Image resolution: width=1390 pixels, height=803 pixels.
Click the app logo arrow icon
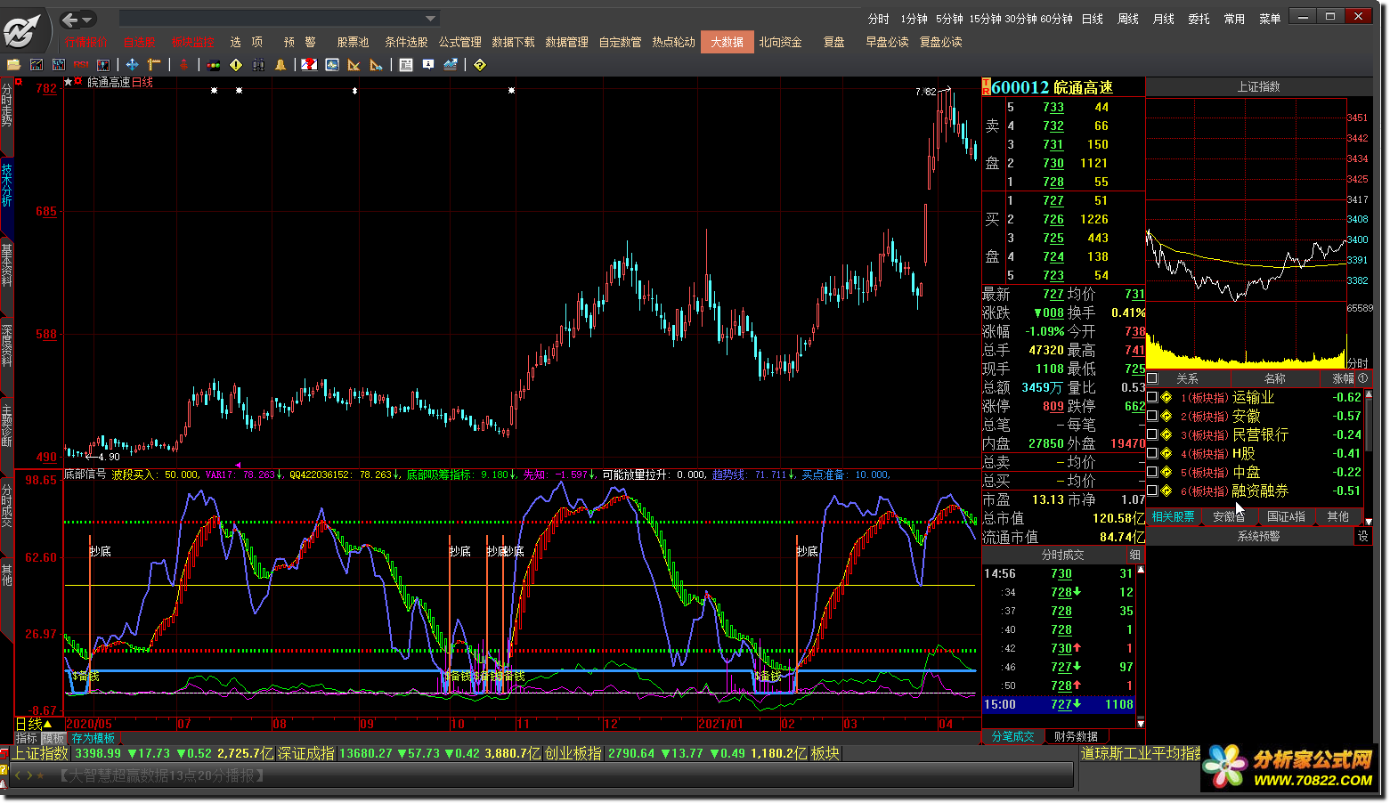pos(22,31)
